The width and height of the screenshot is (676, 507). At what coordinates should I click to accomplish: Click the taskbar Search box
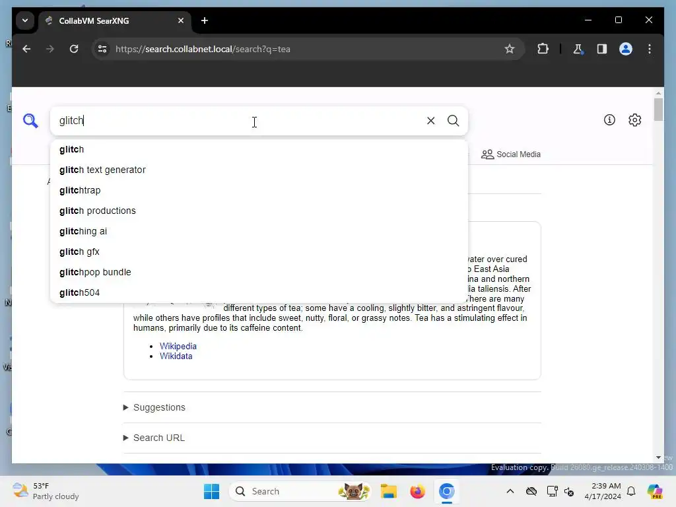coord(300,491)
